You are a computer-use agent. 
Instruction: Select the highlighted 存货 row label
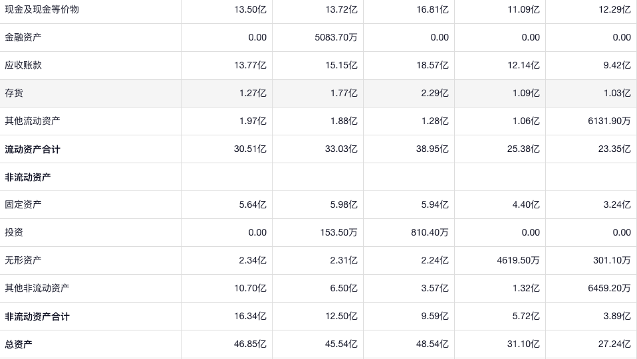[14, 93]
